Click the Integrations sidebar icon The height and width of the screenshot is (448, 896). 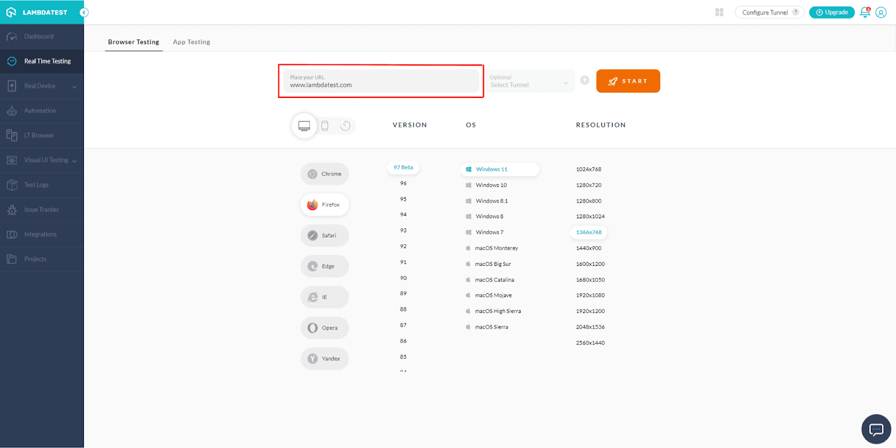click(x=12, y=234)
